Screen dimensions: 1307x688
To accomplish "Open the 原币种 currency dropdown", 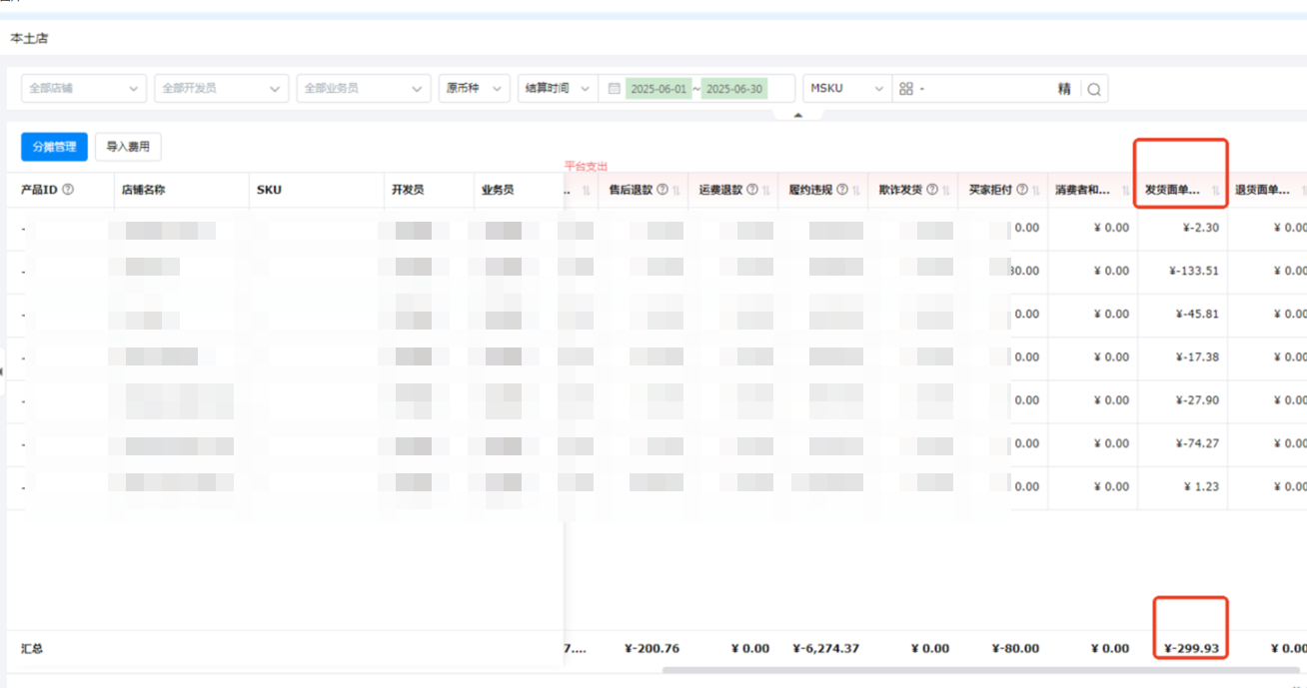I will tap(474, 89).
